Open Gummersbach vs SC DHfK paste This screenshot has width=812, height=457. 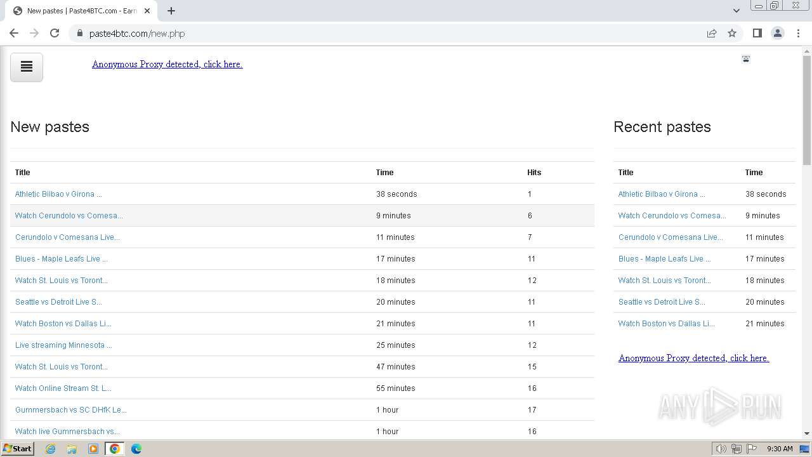pos(71,410)
